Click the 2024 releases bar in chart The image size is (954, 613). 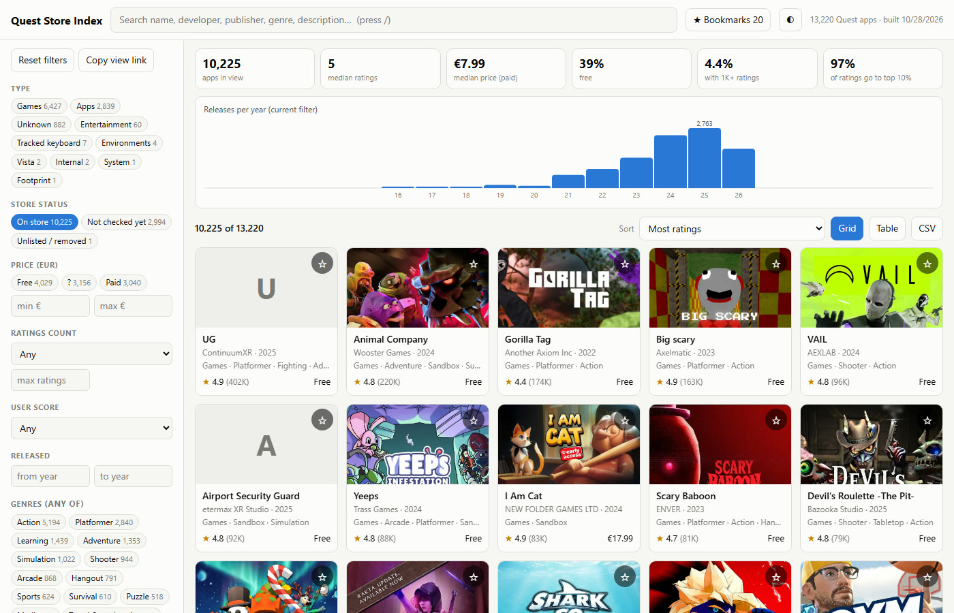671,161
